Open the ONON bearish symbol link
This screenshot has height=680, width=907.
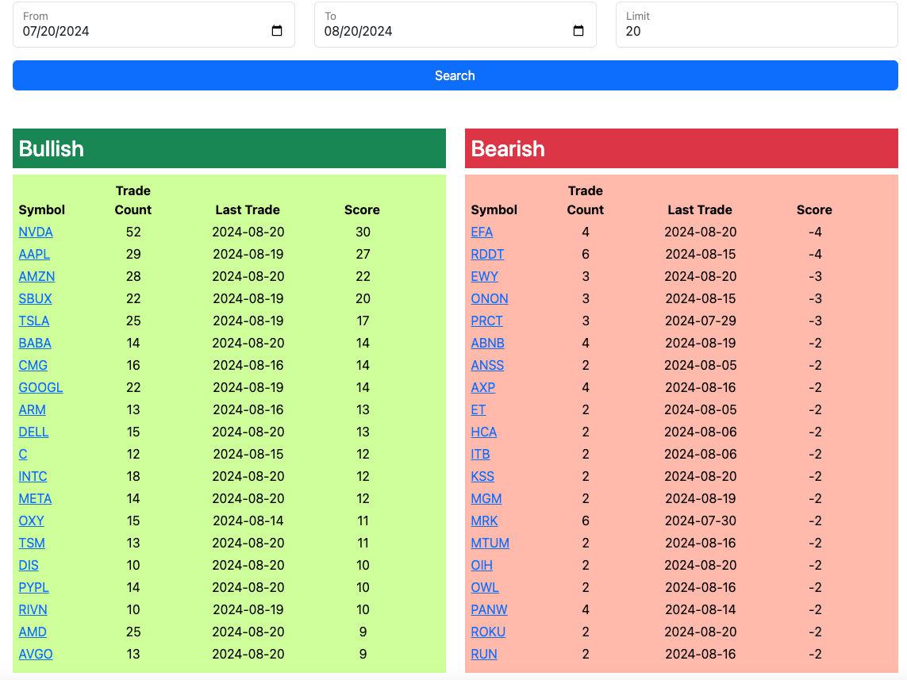click(x=490, y=299)
